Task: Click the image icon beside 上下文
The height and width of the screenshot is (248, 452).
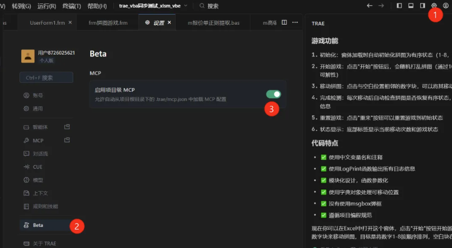Action: [27, 193]
